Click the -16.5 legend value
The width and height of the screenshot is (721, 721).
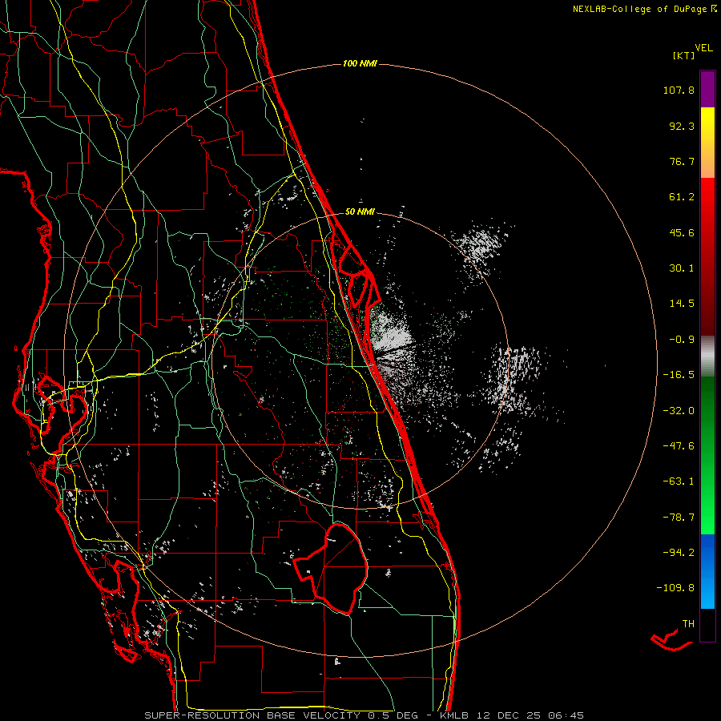point(679,375)
